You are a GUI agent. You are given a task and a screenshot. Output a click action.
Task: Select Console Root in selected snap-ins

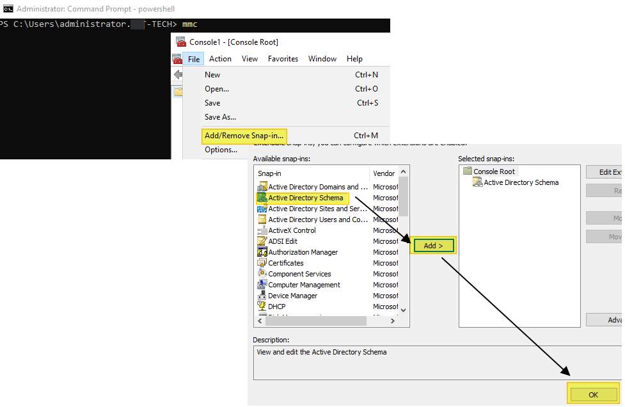494,172
